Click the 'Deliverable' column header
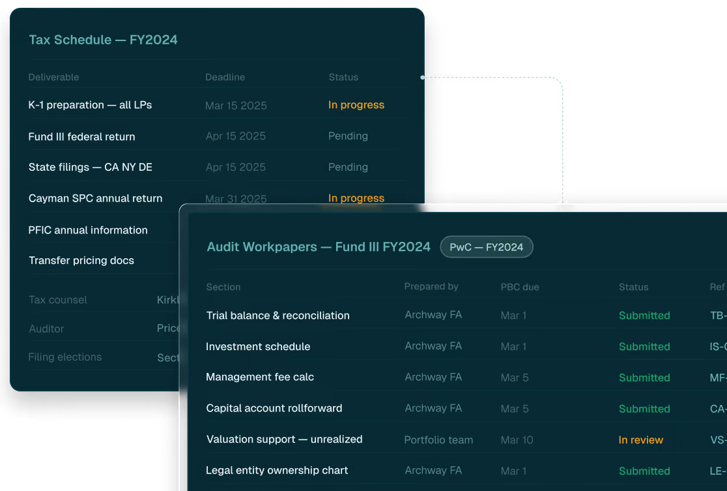The width and height of the screenshot is (727, 491). (54, 77)
